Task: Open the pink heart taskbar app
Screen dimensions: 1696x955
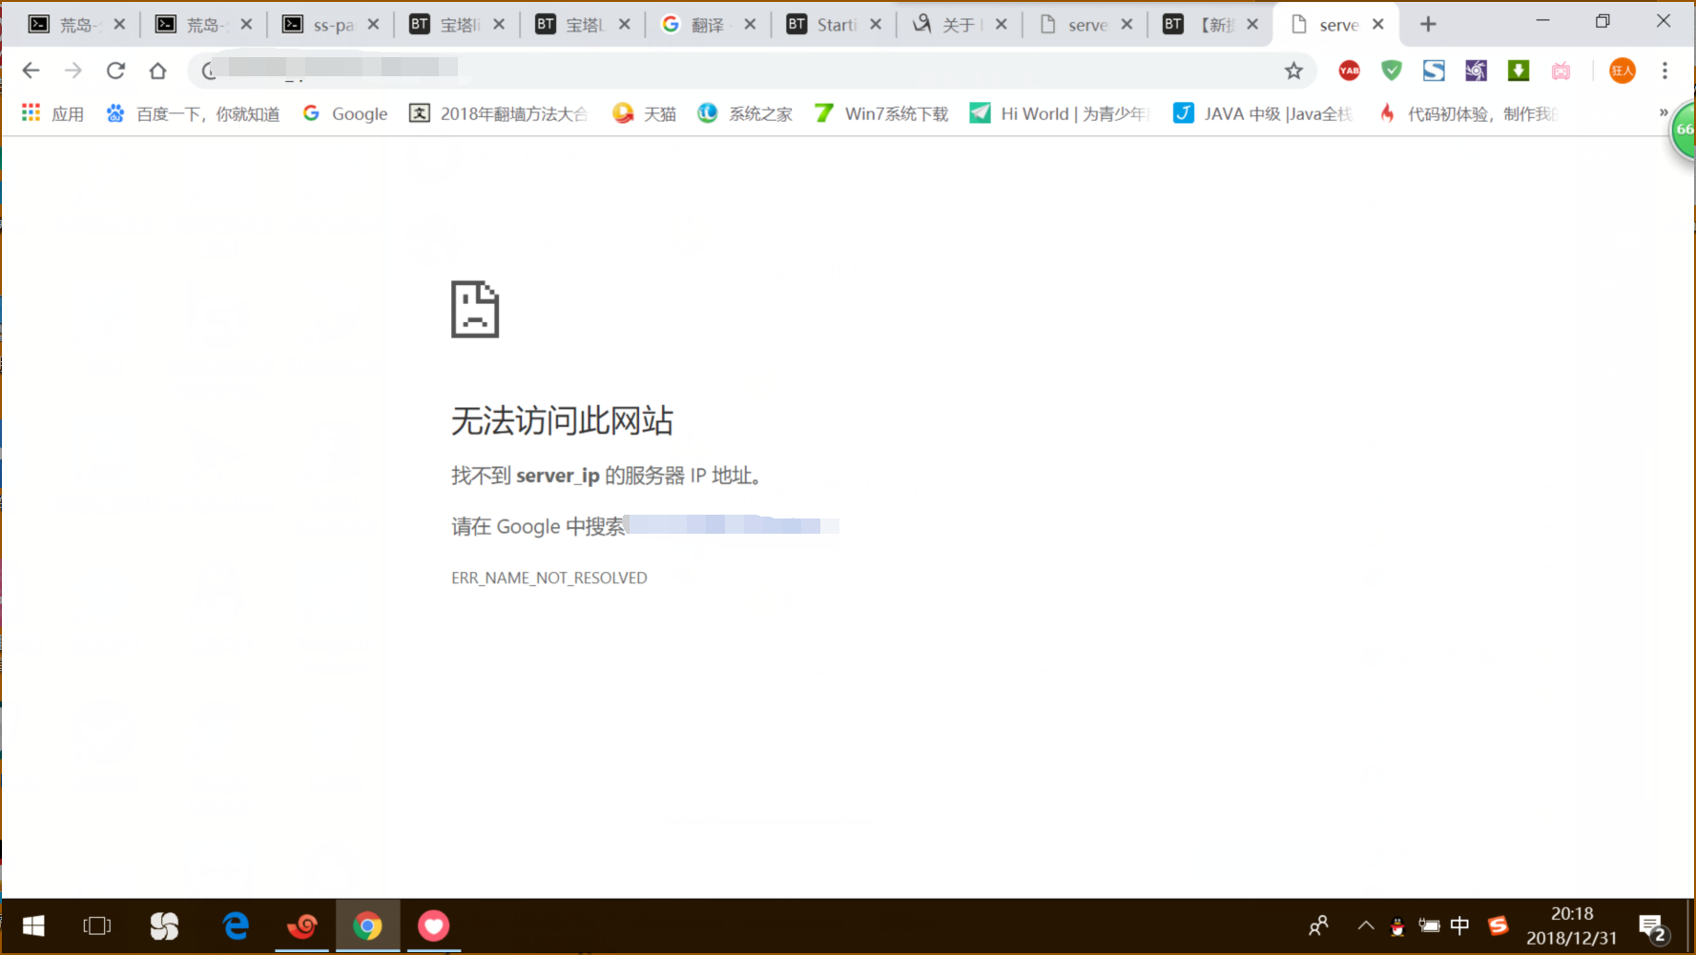Action: [x=434, y=925]
